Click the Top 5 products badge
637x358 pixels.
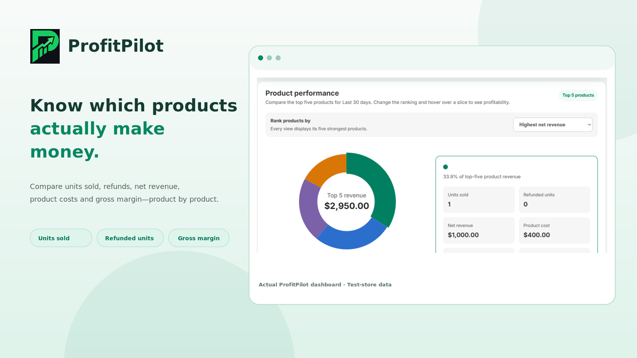pos(578,95)
